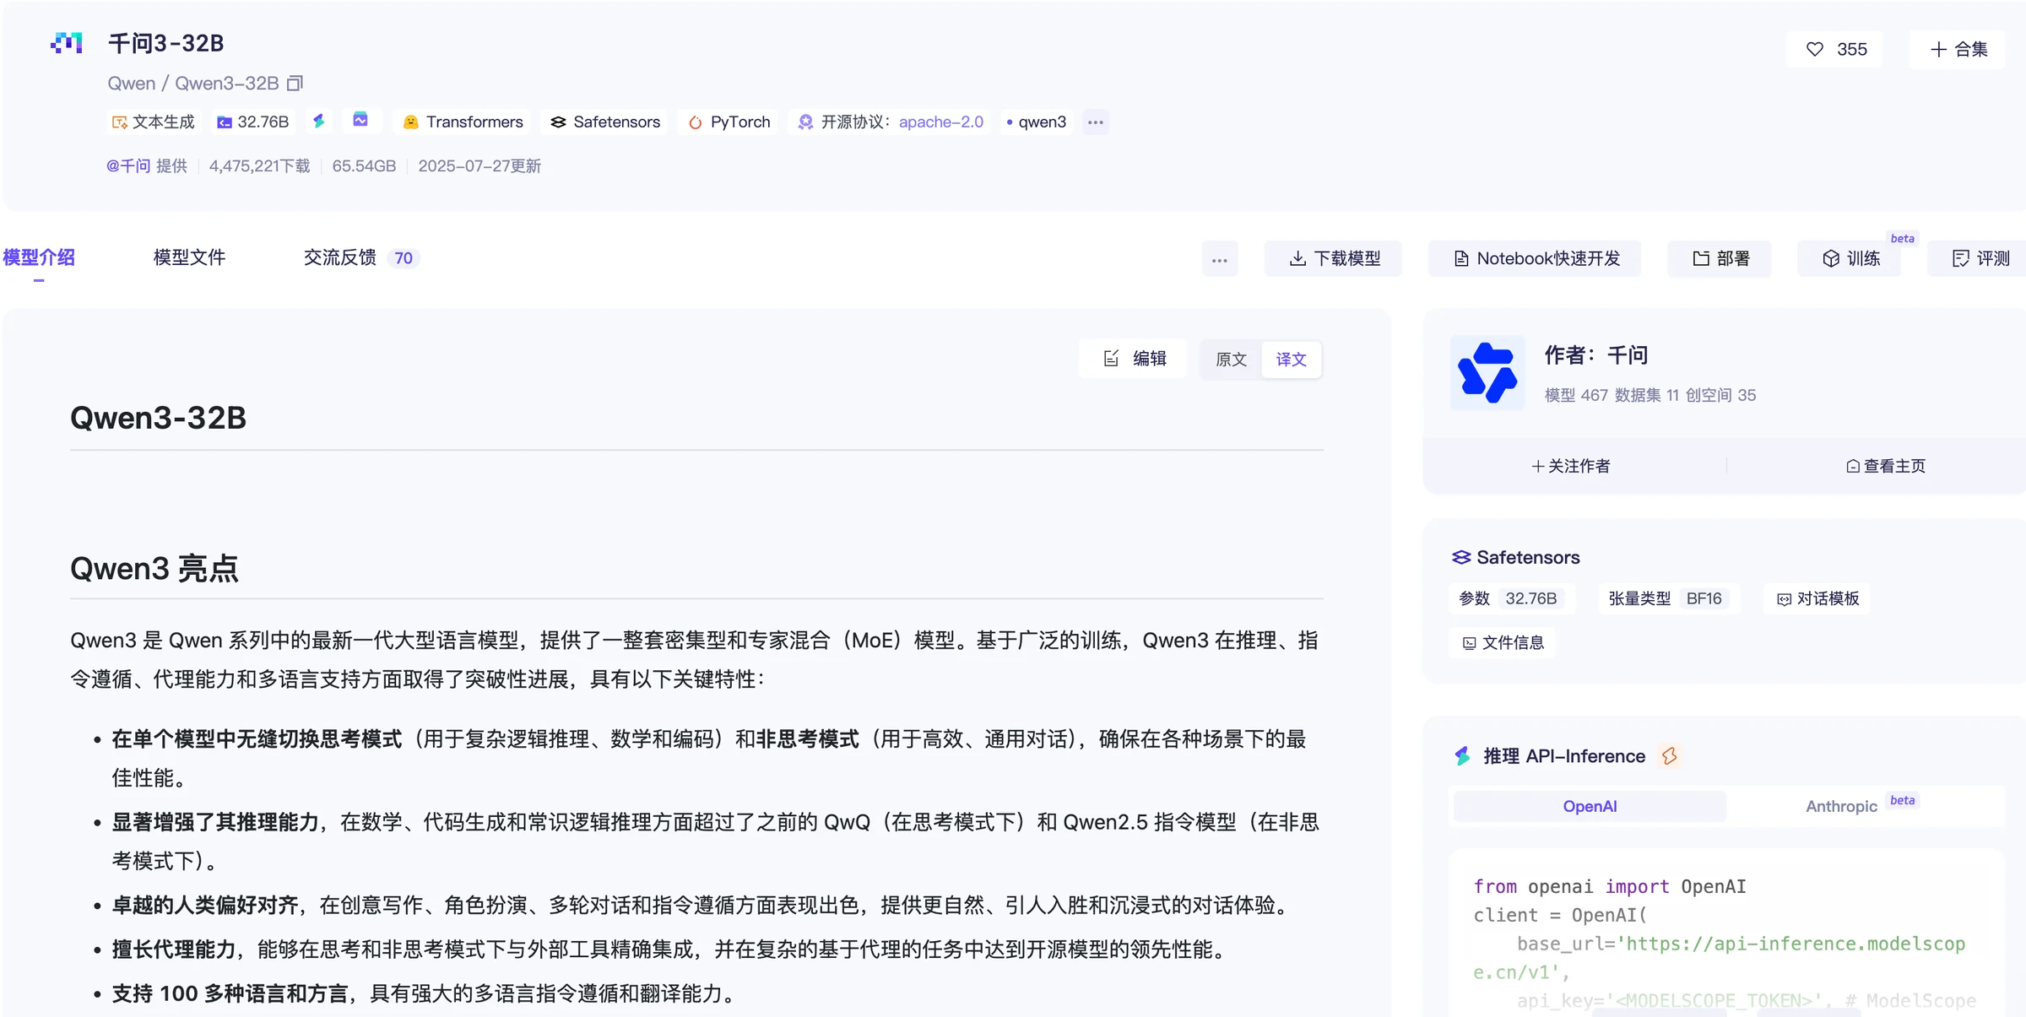Click the author's 数据集 11 count

tap(1646, 395)
